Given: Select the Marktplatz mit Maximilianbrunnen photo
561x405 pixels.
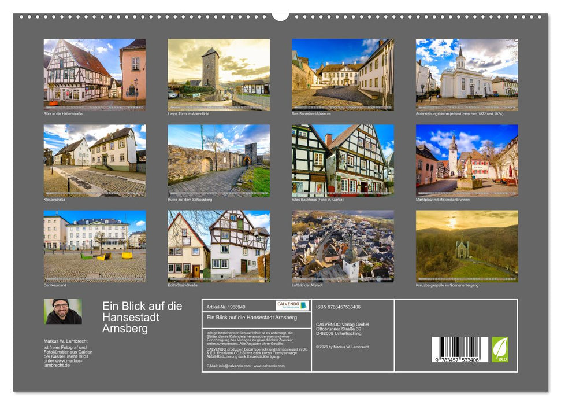Looking at the screenshot, I should (467, 160).
